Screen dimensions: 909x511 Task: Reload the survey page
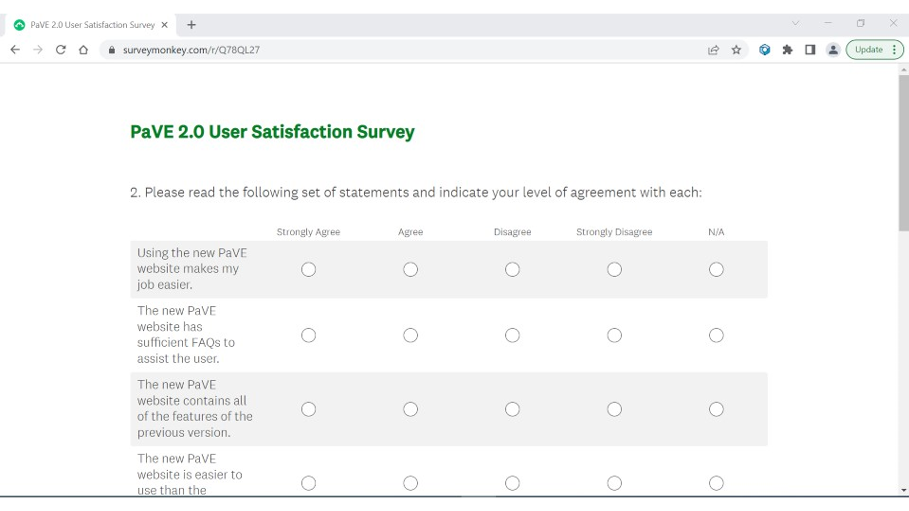(61, 49)
